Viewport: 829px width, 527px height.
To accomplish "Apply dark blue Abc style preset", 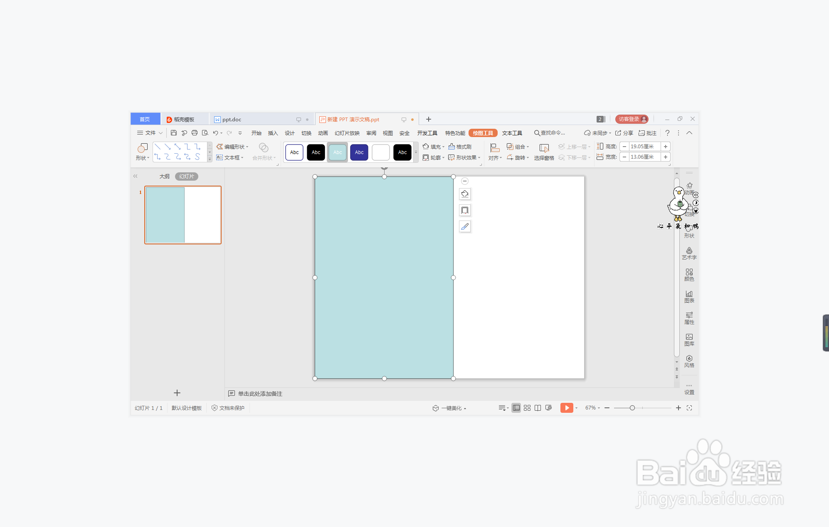I will (359, 152).
